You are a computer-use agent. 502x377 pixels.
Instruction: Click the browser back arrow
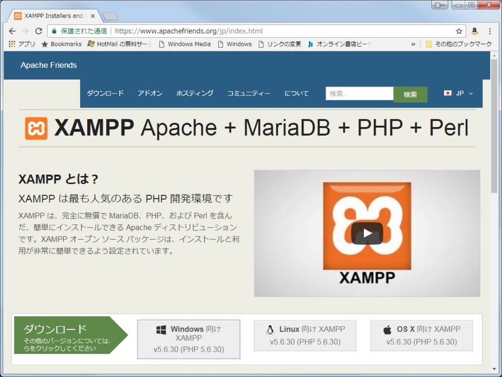tap(12, 31)
